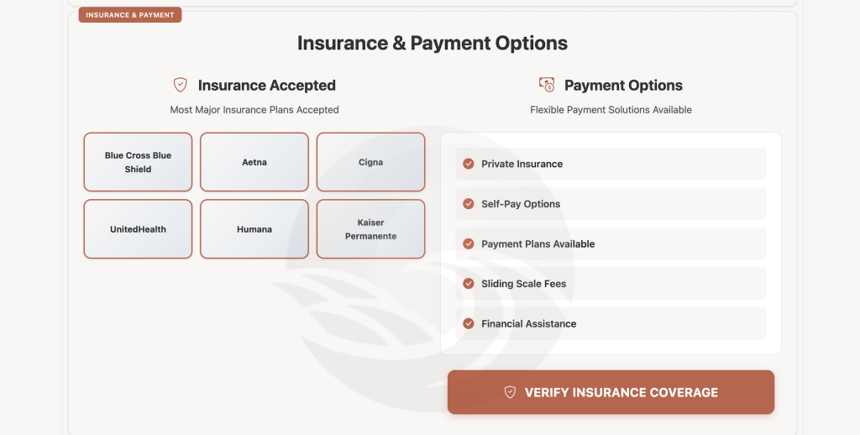The height and width of the screenshot is (435, 860).
Task: Click the Insurance & Payment section tag
Action: pyautogui.click(x=130, y=15)
